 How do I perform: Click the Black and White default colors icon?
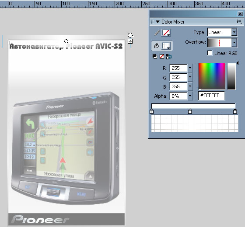pos(155,56)
